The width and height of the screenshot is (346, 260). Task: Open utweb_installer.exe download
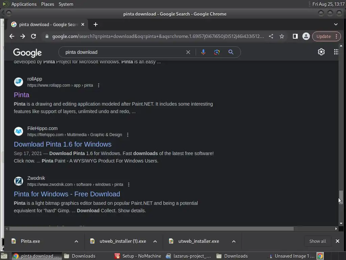point(199,241)
